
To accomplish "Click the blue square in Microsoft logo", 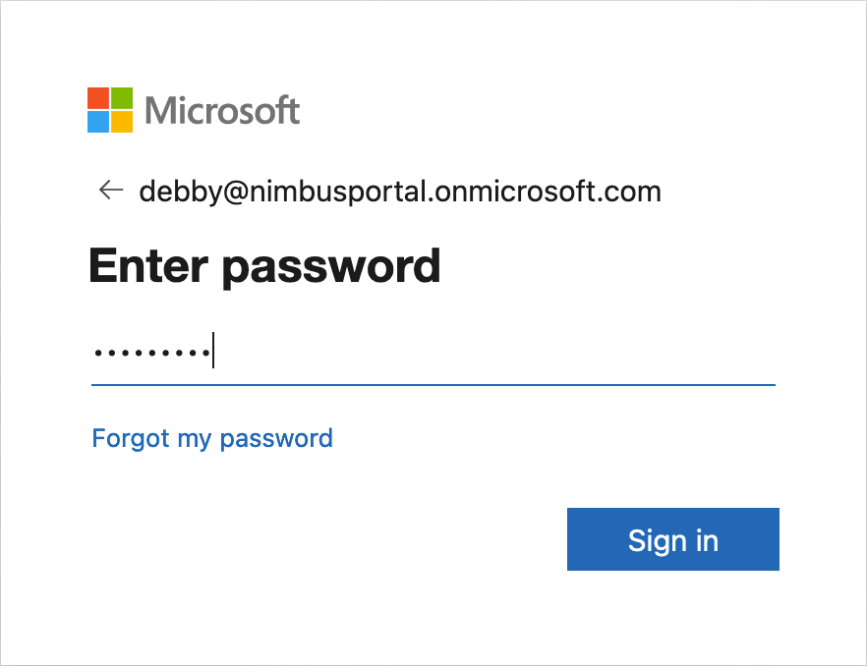I will pyautogui.click(x=98, y=122).
